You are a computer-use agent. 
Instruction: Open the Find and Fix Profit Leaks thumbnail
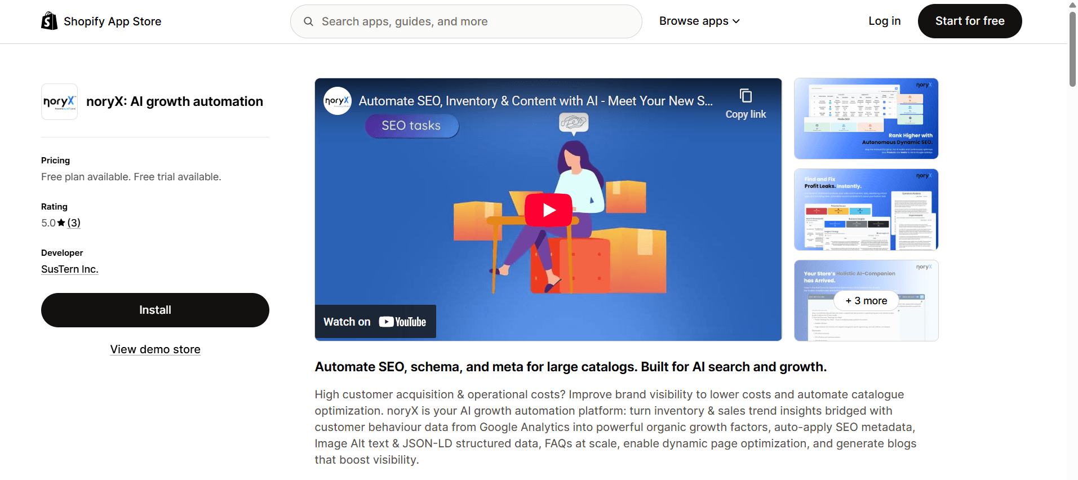coord(866,210)
